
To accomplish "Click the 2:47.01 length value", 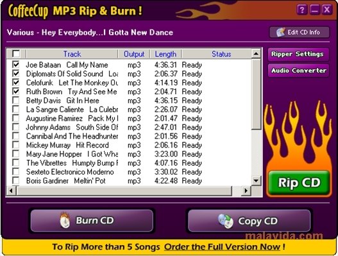I will tap(165, 127).
